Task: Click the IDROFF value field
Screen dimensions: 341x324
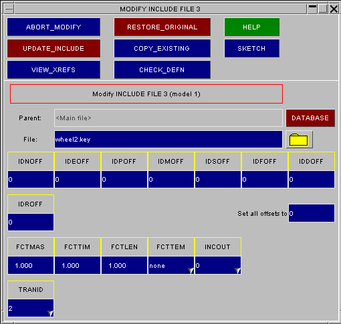Action: (x=31, y=222)
